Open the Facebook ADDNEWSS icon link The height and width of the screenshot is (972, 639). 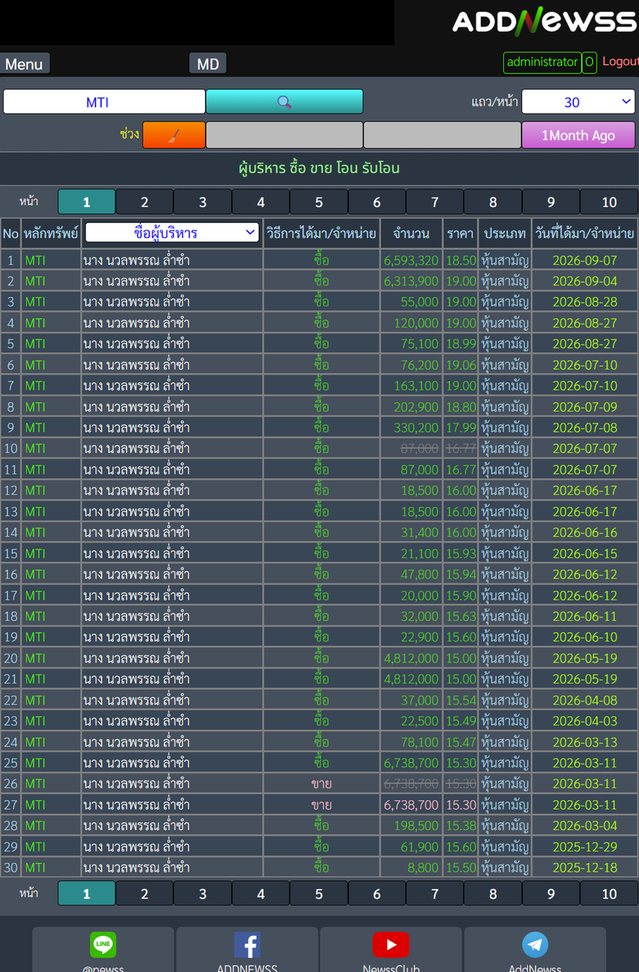click(247, 945)
